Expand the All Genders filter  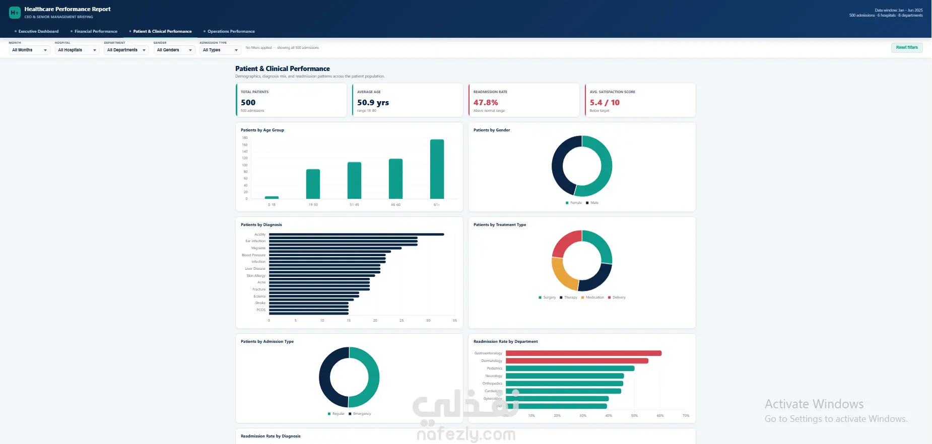point(174,50)
